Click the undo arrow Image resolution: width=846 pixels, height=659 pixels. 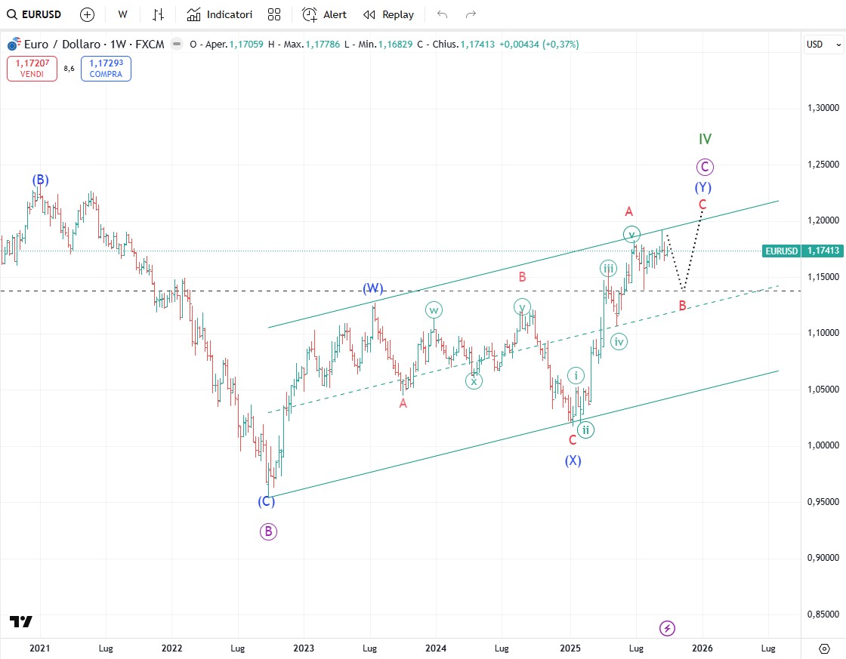[443, 14]
